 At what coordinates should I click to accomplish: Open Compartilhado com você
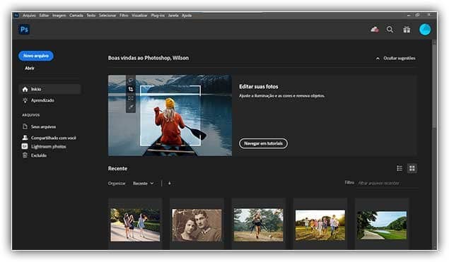(x=54, y=138)
